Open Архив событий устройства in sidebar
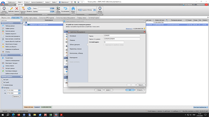The width and height of the screenshot is (209, 117). tap(13, 41)
